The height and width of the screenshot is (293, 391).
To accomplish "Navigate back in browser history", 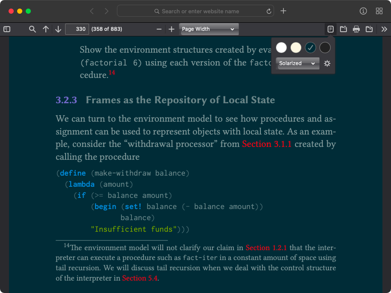I will click(92, 11).
